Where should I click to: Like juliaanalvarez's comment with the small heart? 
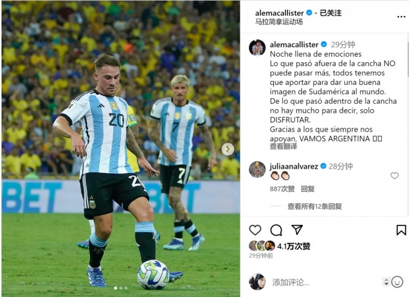click(x=394, y=176)
